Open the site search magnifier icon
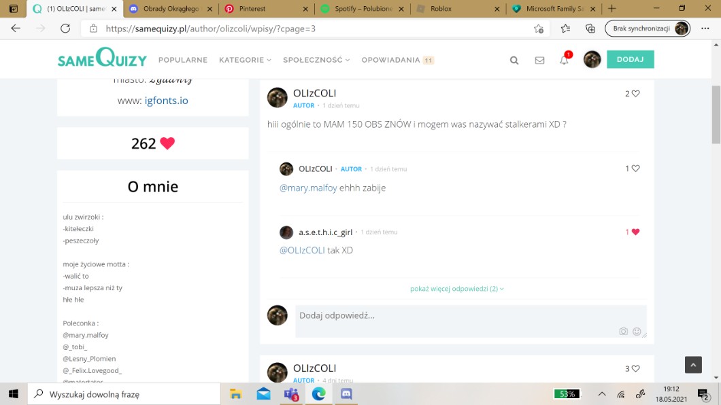 click(x=514, y=60)
